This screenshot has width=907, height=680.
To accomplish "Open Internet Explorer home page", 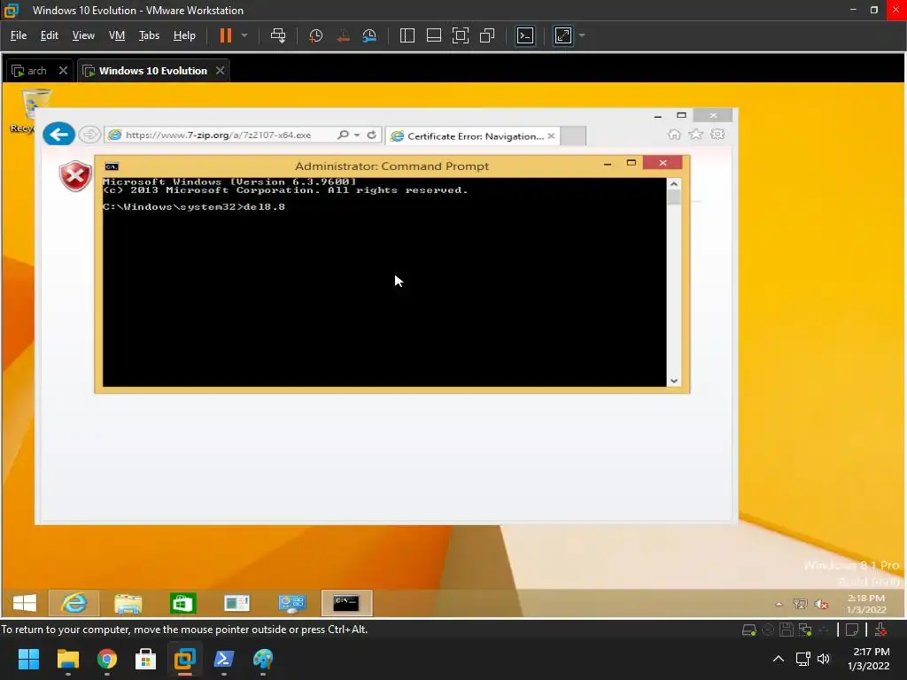I will click(x=674, y=135).
